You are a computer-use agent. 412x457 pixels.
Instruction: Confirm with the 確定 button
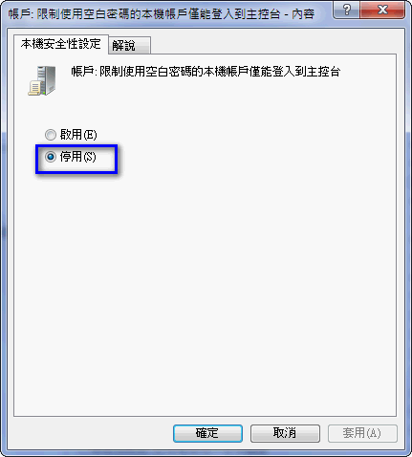[207, 433]
